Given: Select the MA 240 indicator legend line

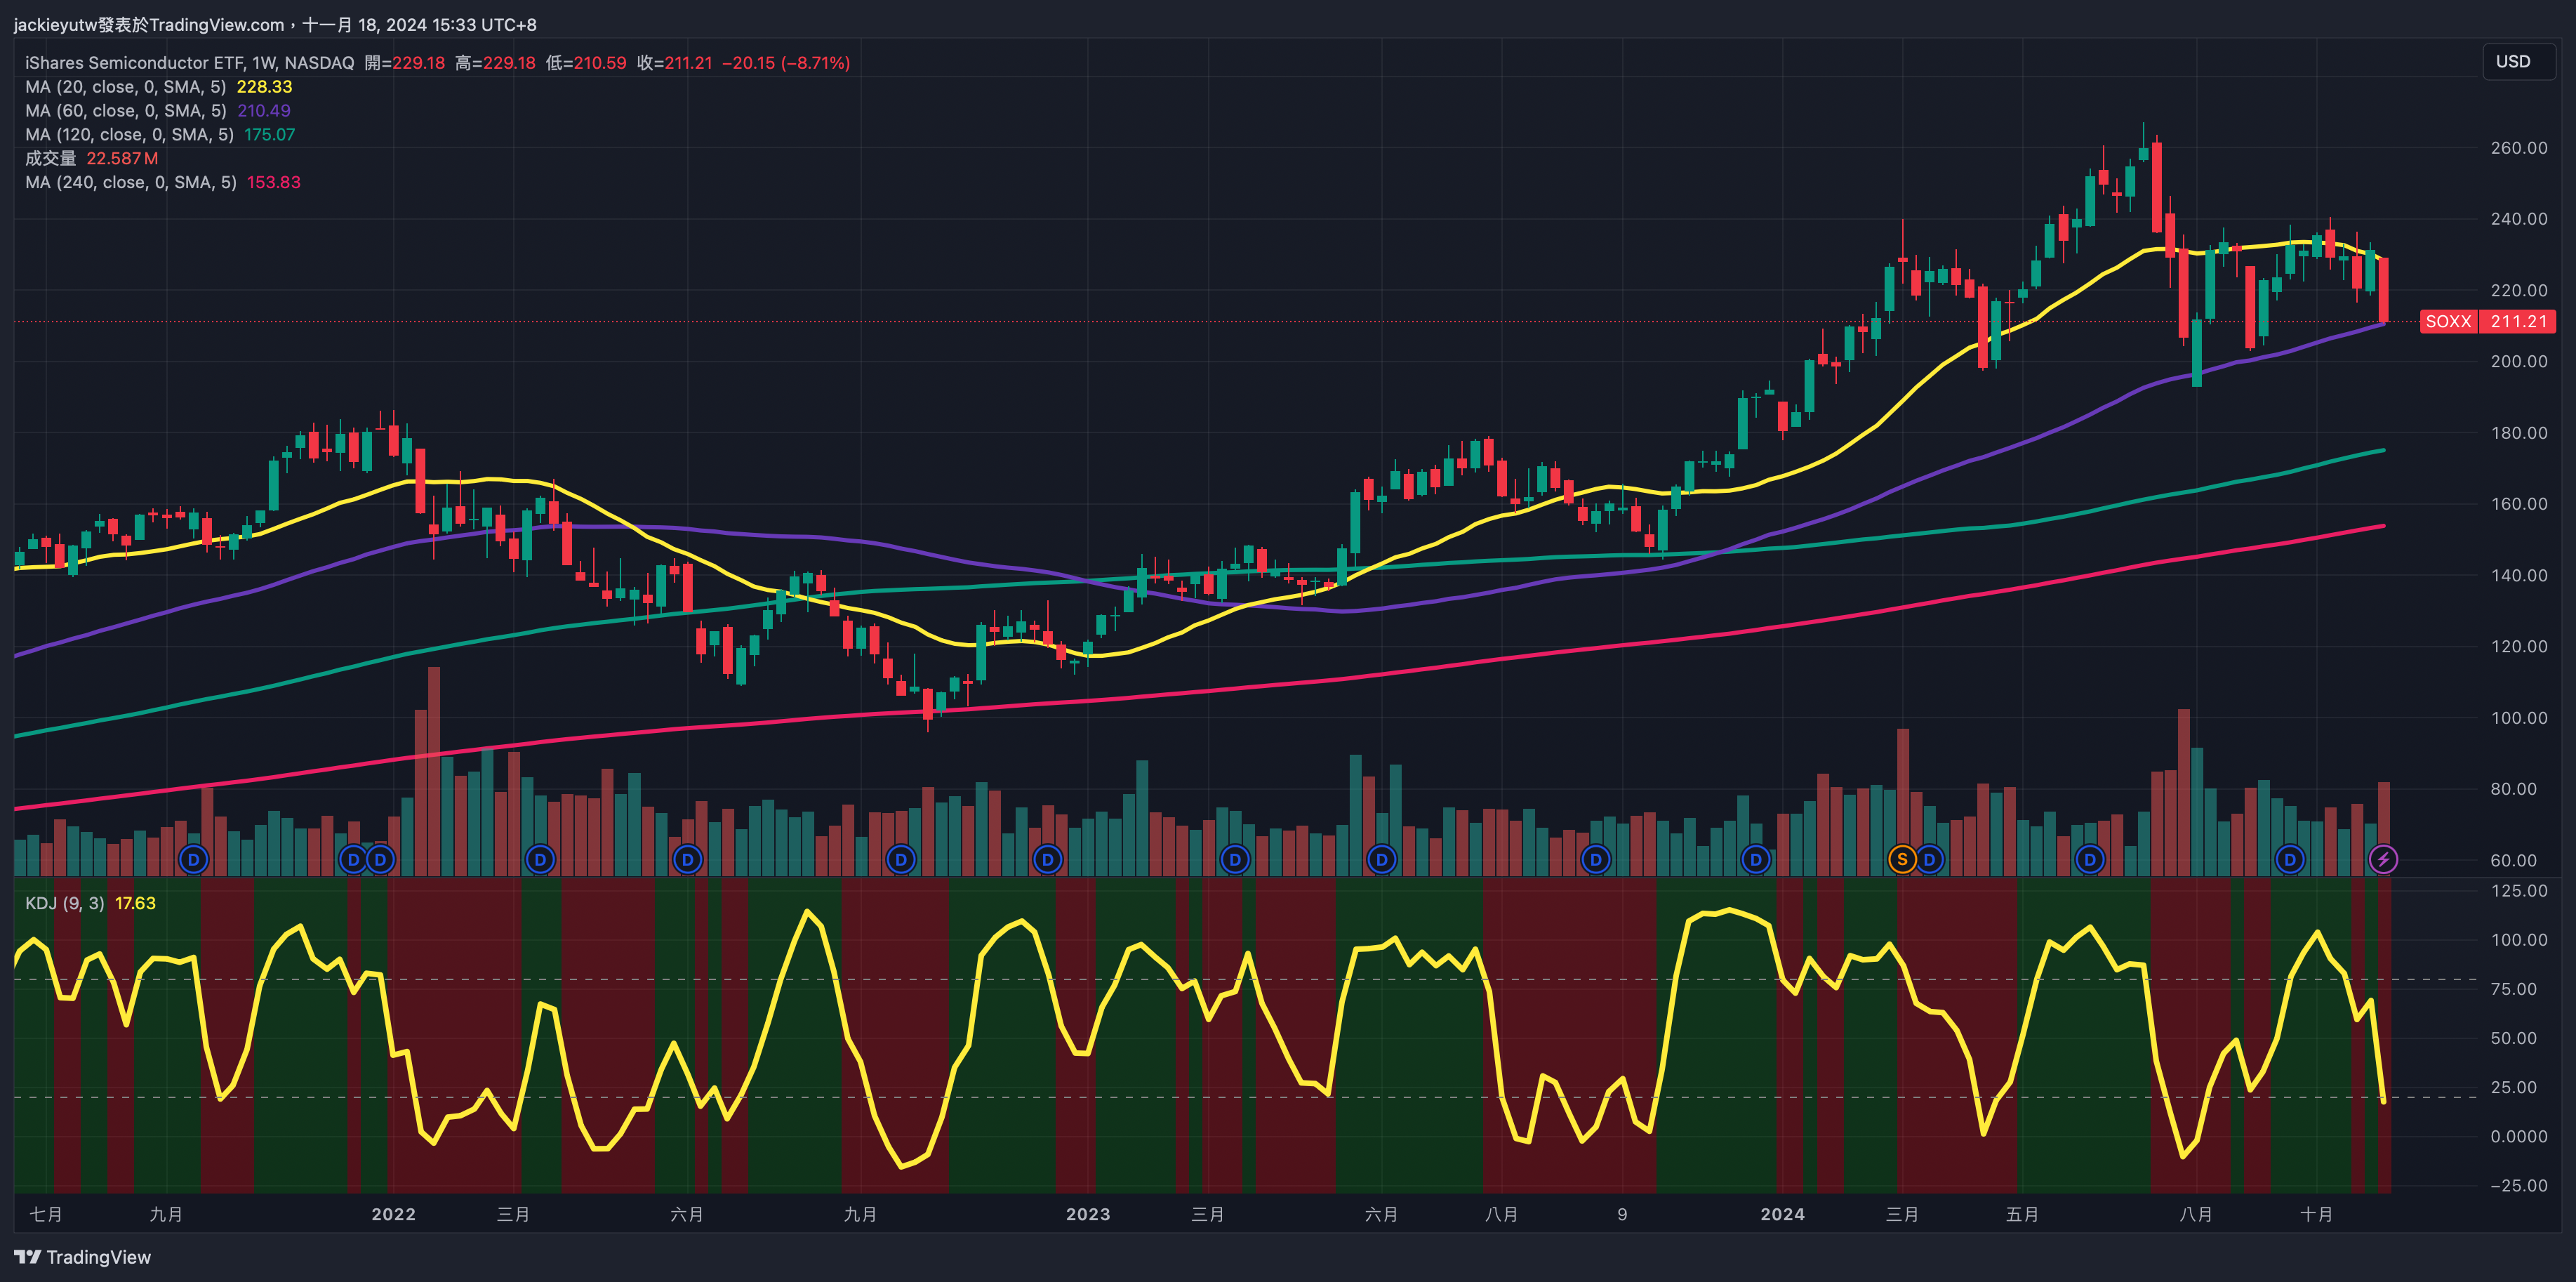Looking at the screenshot, I should [x=130, y=182].
